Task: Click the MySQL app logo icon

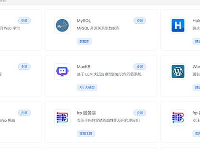Action: click(x=62, y=25)
